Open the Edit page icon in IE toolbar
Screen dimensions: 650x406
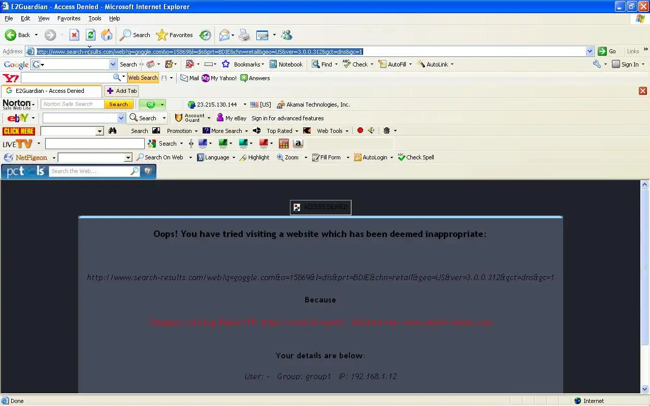click(262, 35)
